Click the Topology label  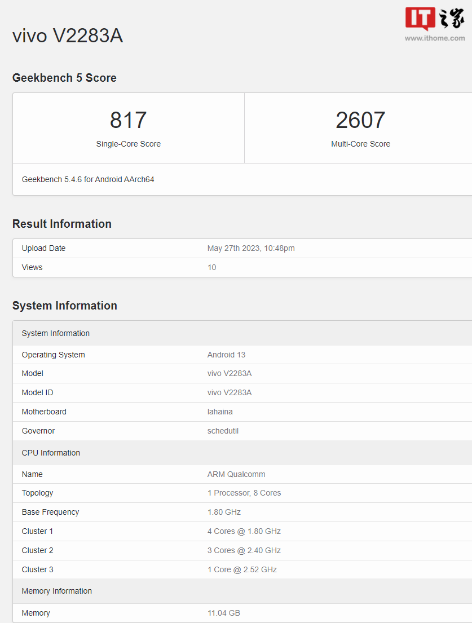37,493
